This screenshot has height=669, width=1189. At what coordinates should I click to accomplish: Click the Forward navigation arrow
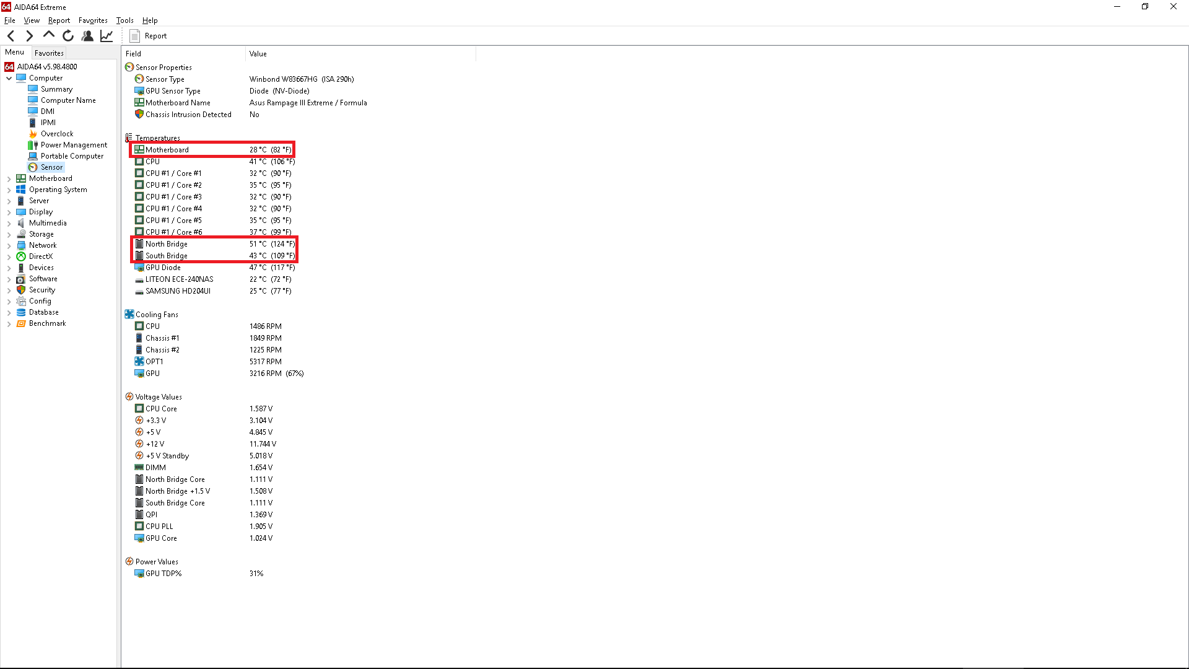[29, 36]
